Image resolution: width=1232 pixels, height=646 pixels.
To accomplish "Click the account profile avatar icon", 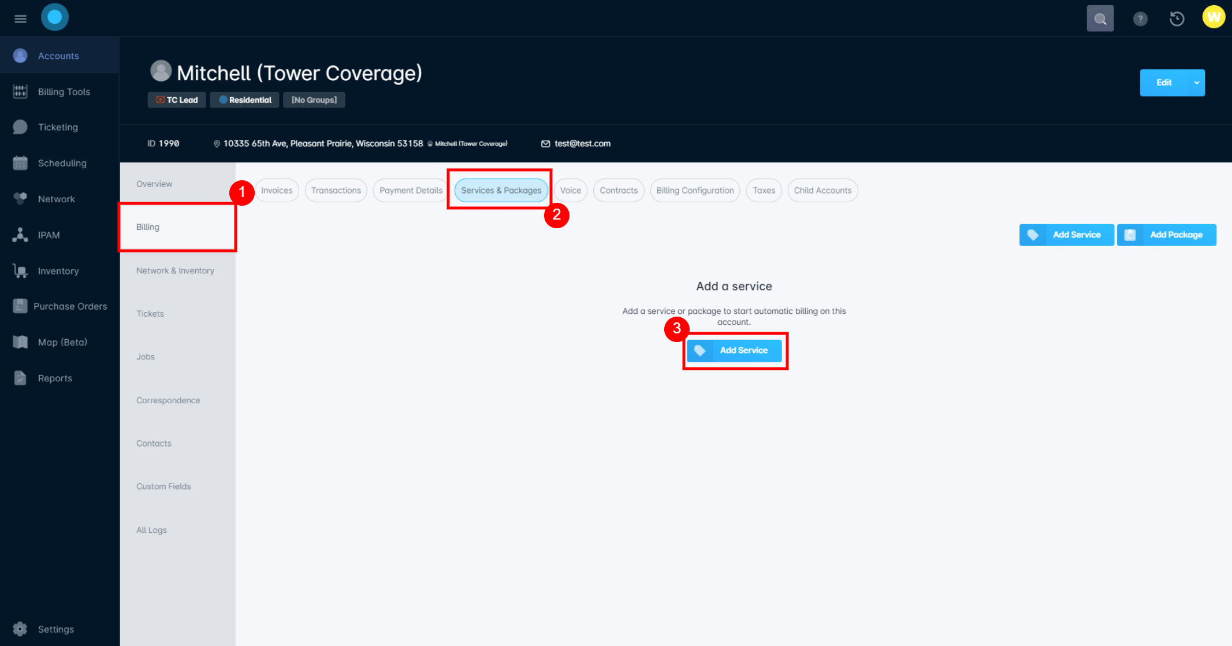I will [161, 71].
